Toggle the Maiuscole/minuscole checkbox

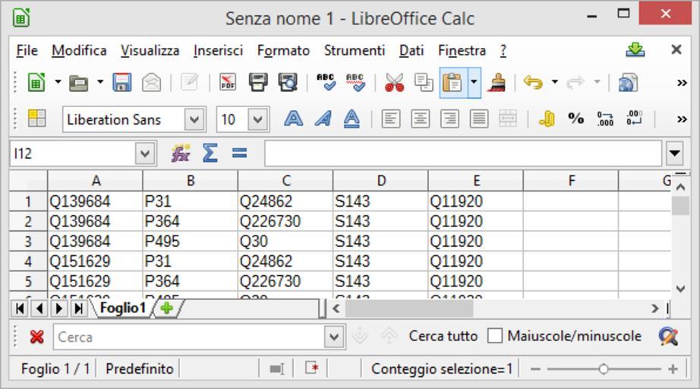coord(495,336)
